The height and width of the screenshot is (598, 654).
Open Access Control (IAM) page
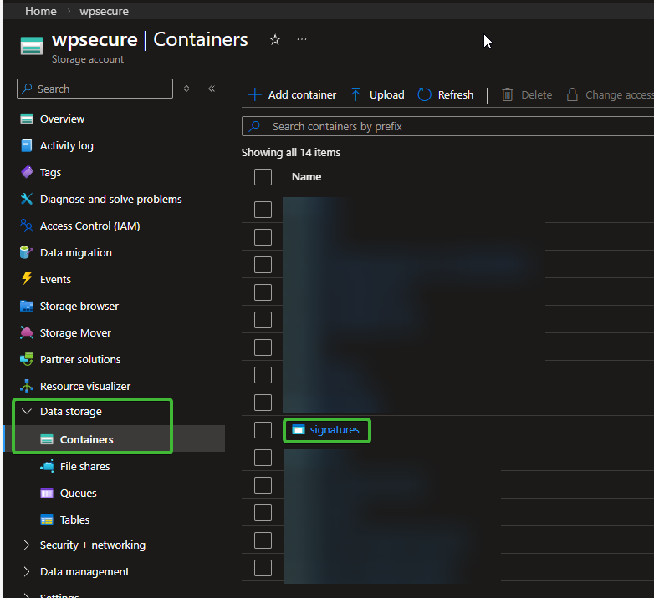click(x=89, y=226)
